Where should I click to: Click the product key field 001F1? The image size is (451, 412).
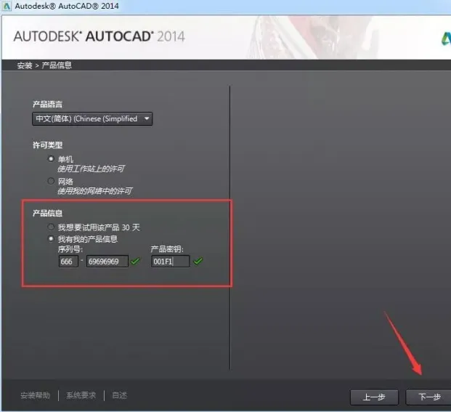click(170, 262)
